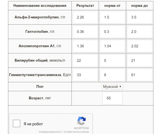Image resolution: width=156 pixels, height=134 pixels.
Task: Click Билирубин общий норма до field 21
Action: 139,61
